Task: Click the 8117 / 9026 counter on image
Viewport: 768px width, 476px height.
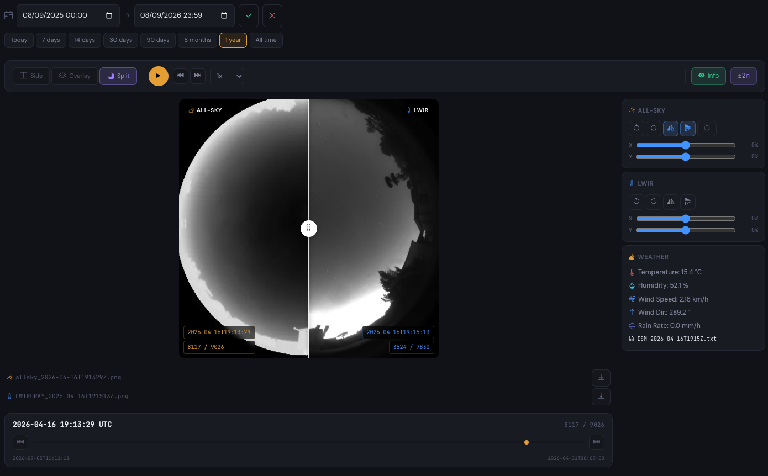Action: [x=219, y=347]
